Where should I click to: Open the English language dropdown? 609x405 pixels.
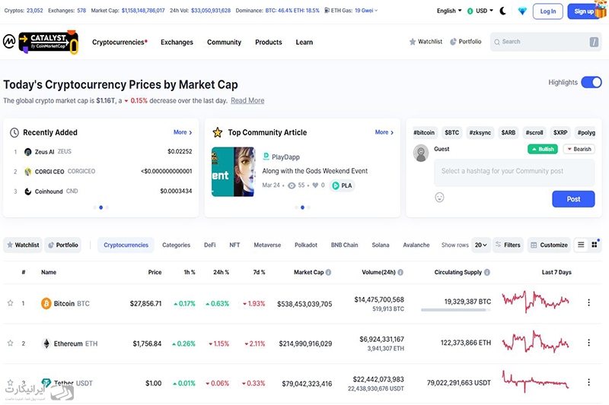(x=449, y=11)
